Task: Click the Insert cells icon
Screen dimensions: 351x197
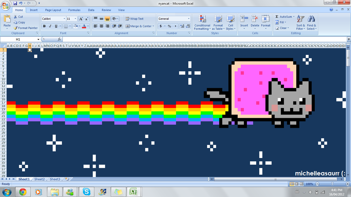Action: coord(244,19)
